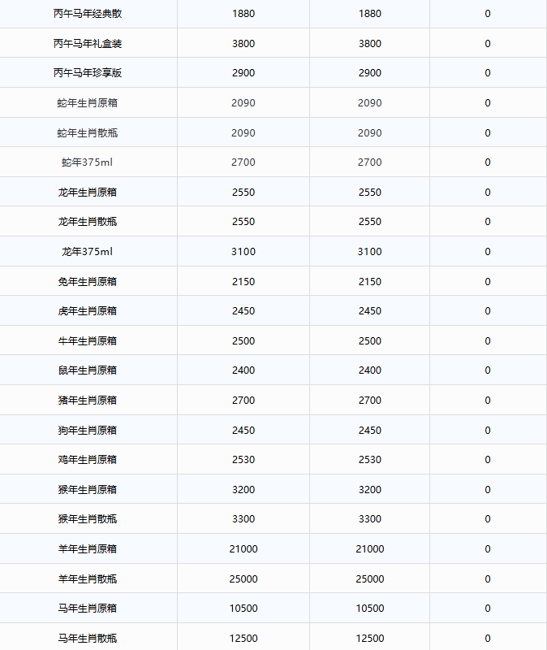The image size is (547, 650).
Task: Select the 丙午马年经典散 product name cell
Action: tap(88, 14)
